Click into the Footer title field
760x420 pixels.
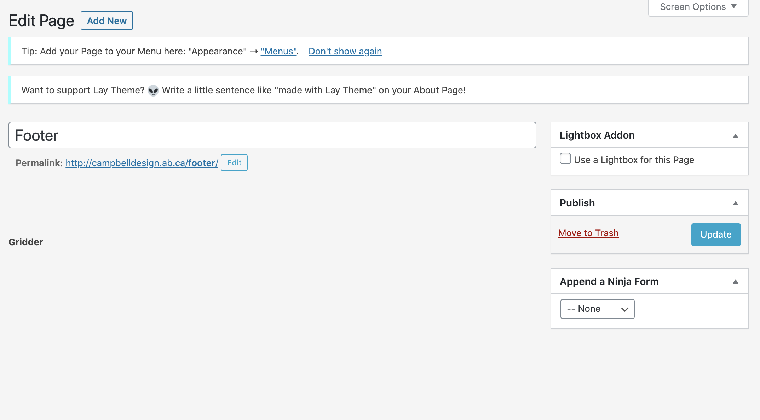coord(272,135)
